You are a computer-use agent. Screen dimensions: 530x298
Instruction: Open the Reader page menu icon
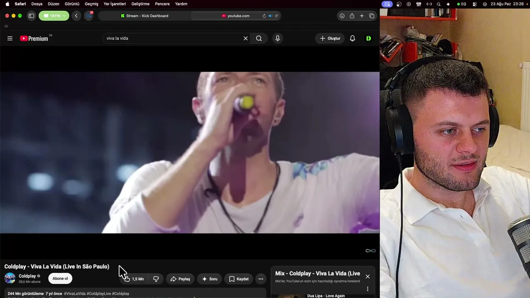(x=277, y=16)
